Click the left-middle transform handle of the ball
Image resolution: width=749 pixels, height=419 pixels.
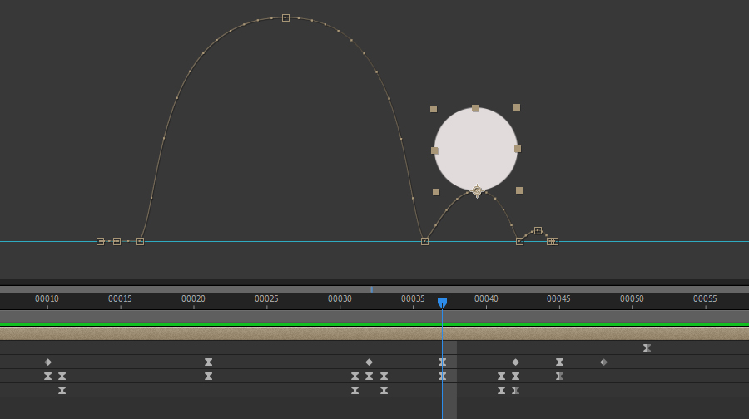[434, 150]
